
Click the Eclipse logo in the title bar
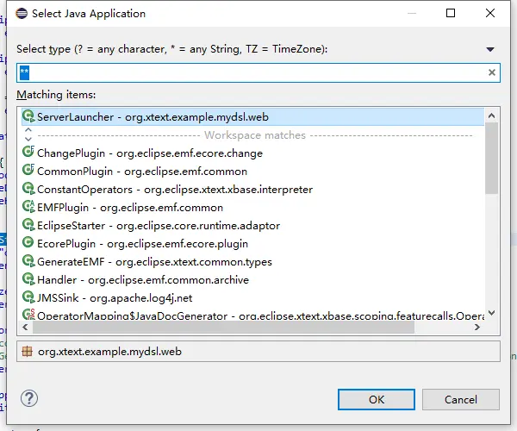(x=22, y=14)
